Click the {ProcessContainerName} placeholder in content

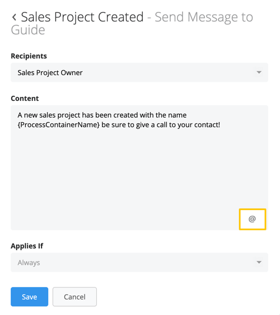point(59,125)
